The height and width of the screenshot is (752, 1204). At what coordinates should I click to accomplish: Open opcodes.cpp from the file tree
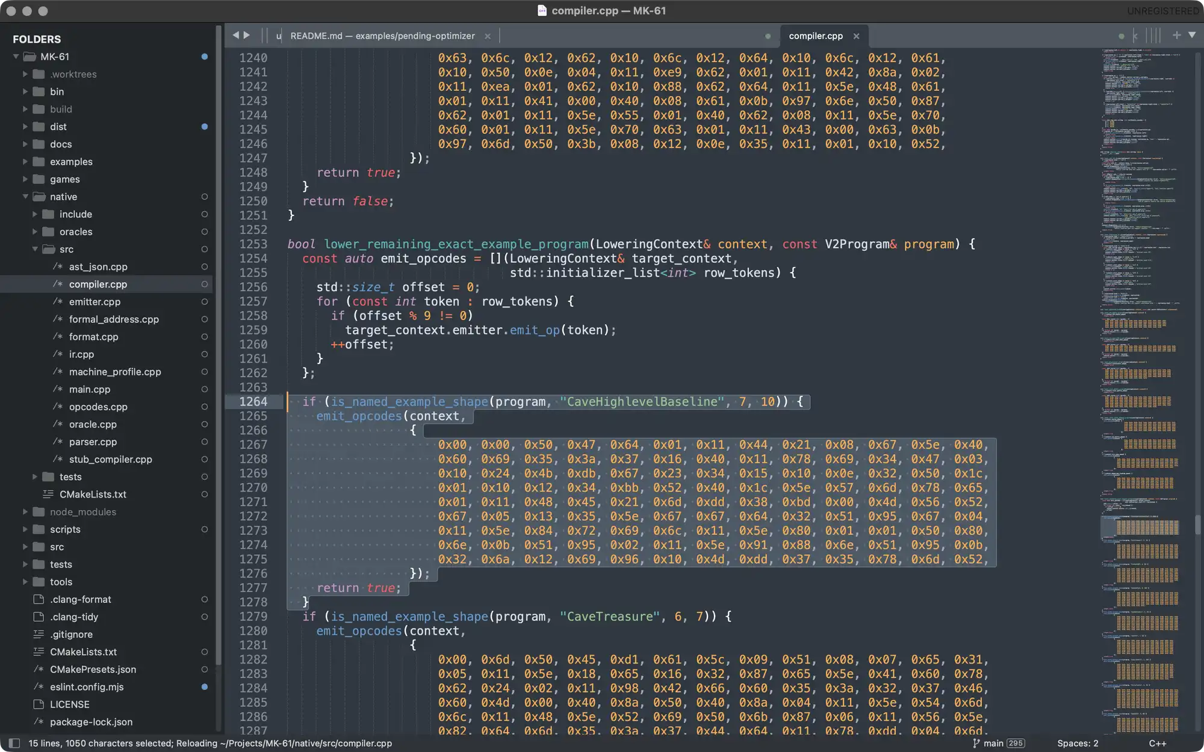coord(98,407)
